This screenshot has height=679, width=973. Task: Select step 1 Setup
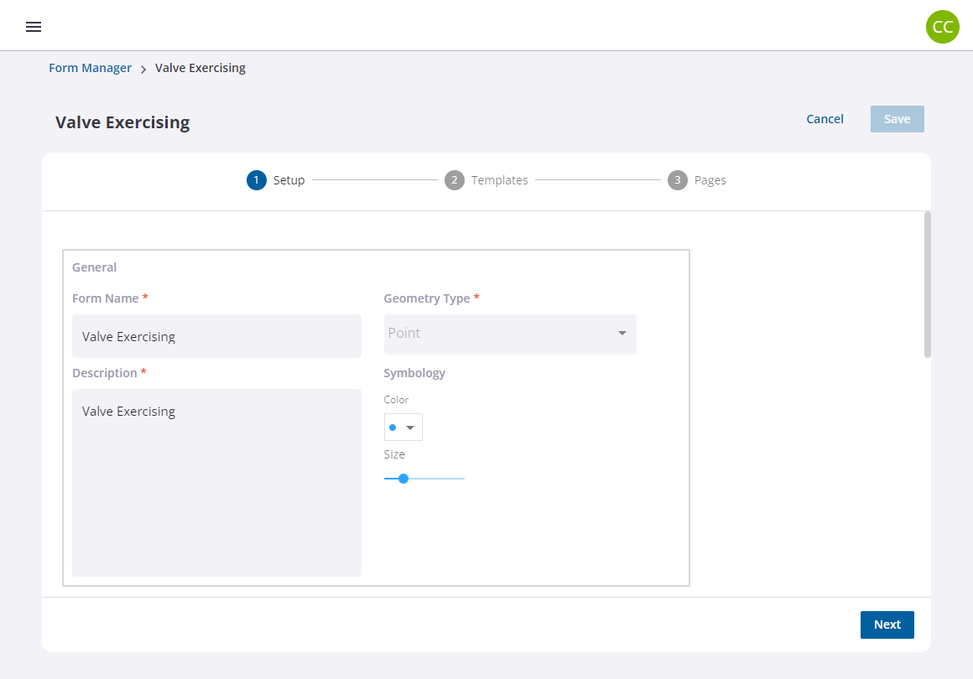[275, 180]
